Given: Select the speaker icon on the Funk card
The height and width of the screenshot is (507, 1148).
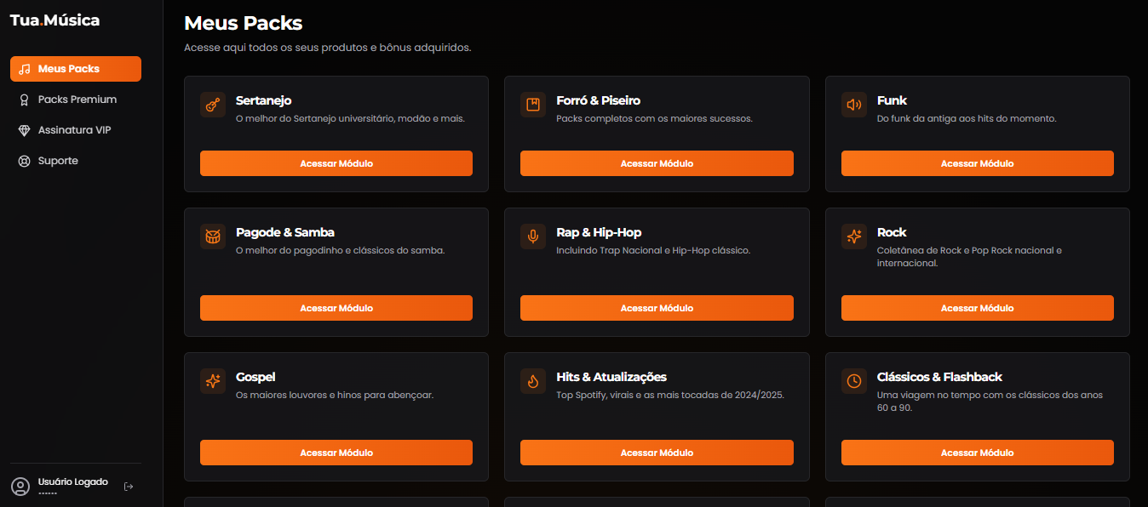Looking at the screenshot, I should [x=853, y=105].
